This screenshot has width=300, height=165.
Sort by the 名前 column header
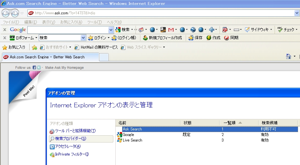[148, 123]
